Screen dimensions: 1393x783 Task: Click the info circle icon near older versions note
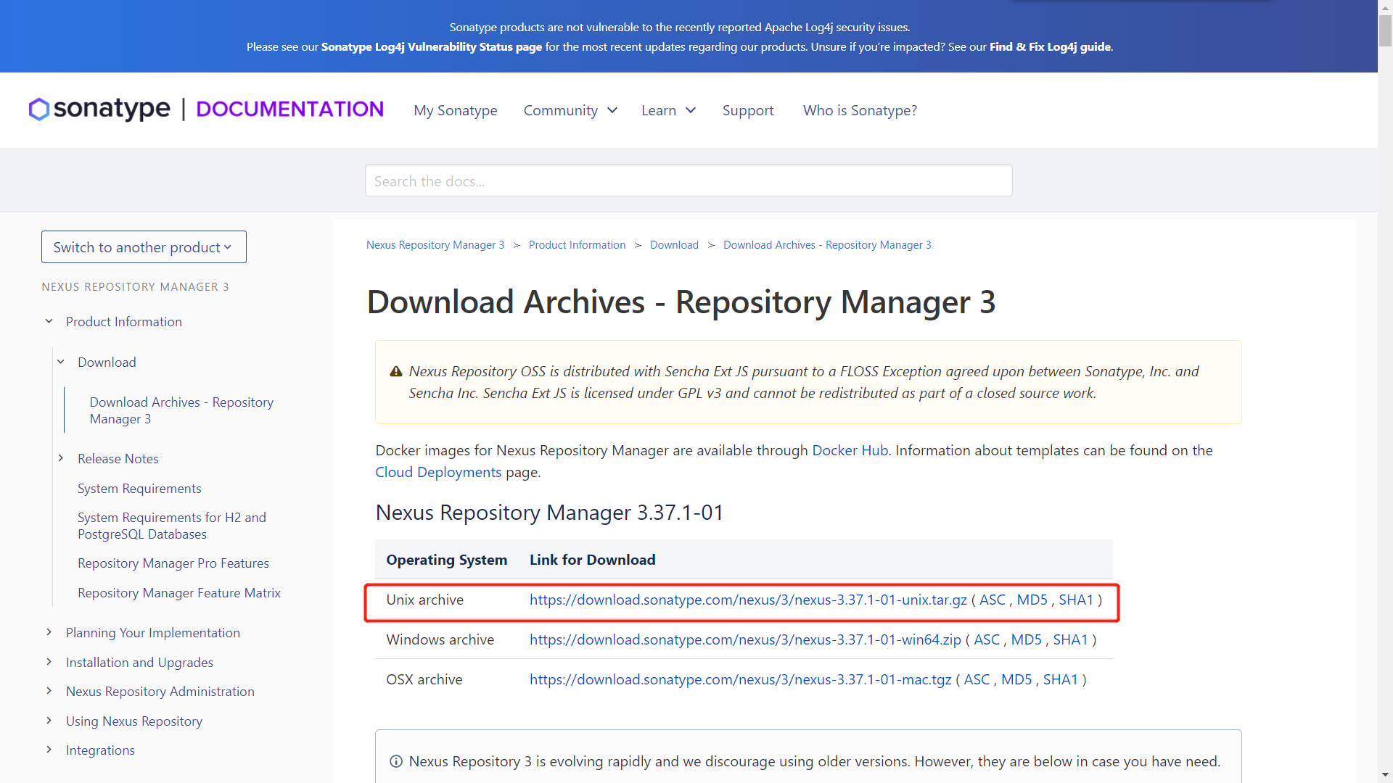tap(396, 761)
